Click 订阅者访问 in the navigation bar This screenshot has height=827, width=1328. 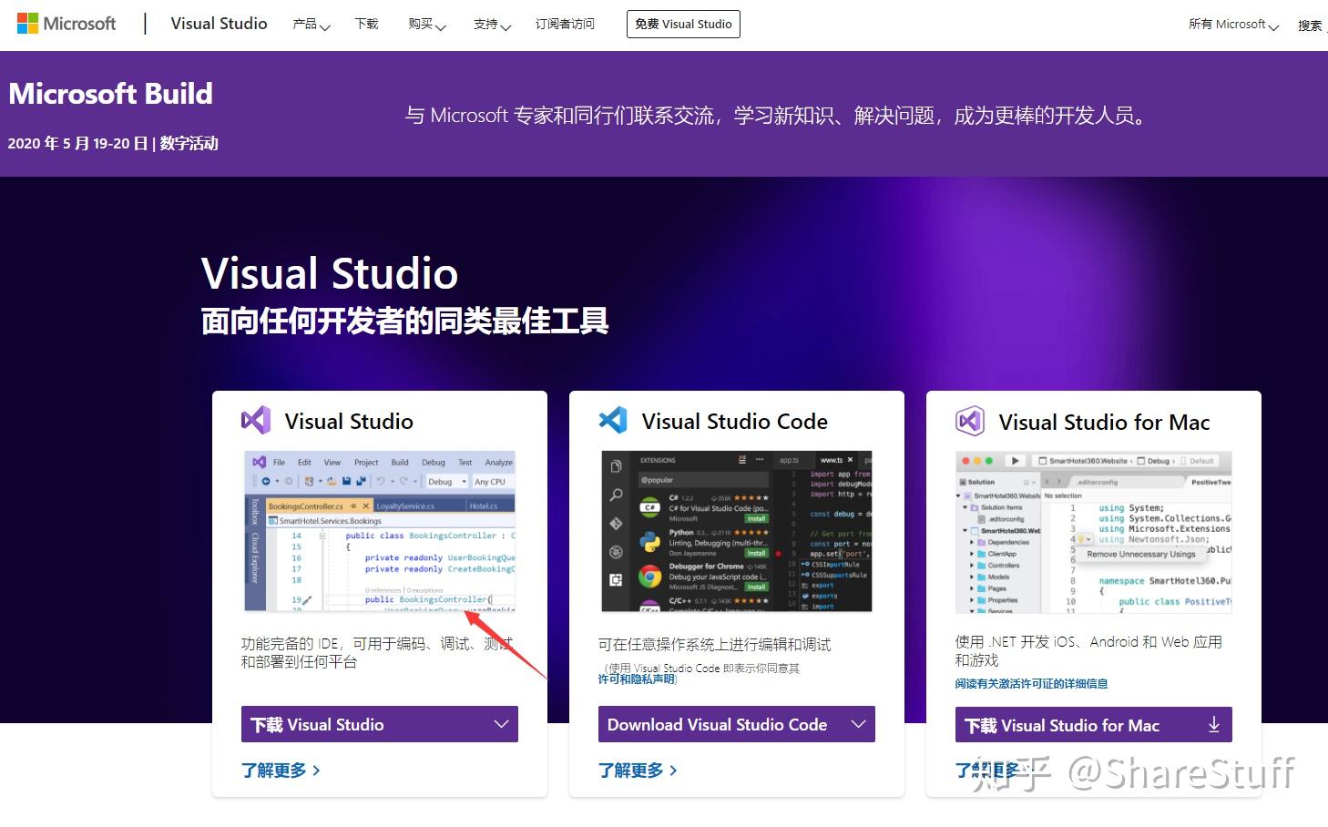click(x=564, y=25)
